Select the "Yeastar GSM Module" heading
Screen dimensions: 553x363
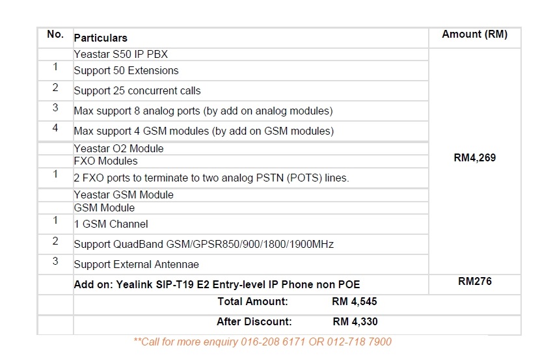click(124, 195)
